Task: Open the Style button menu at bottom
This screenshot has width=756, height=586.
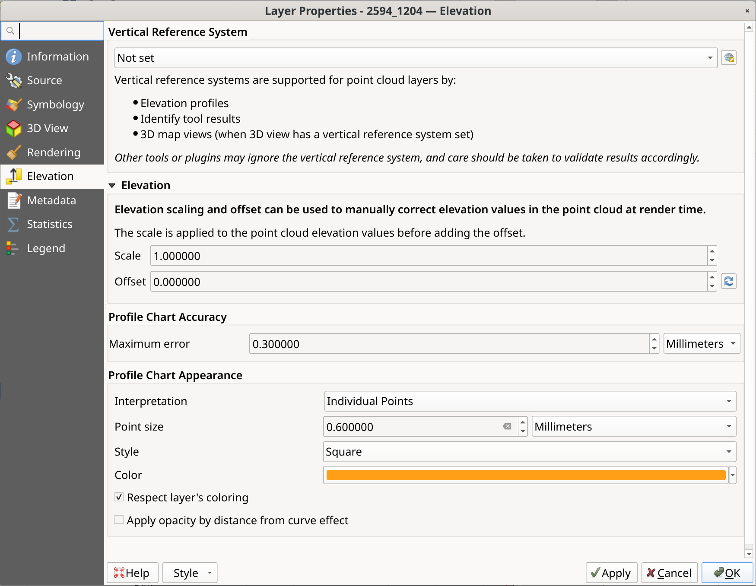Action: tap(190, 573)
